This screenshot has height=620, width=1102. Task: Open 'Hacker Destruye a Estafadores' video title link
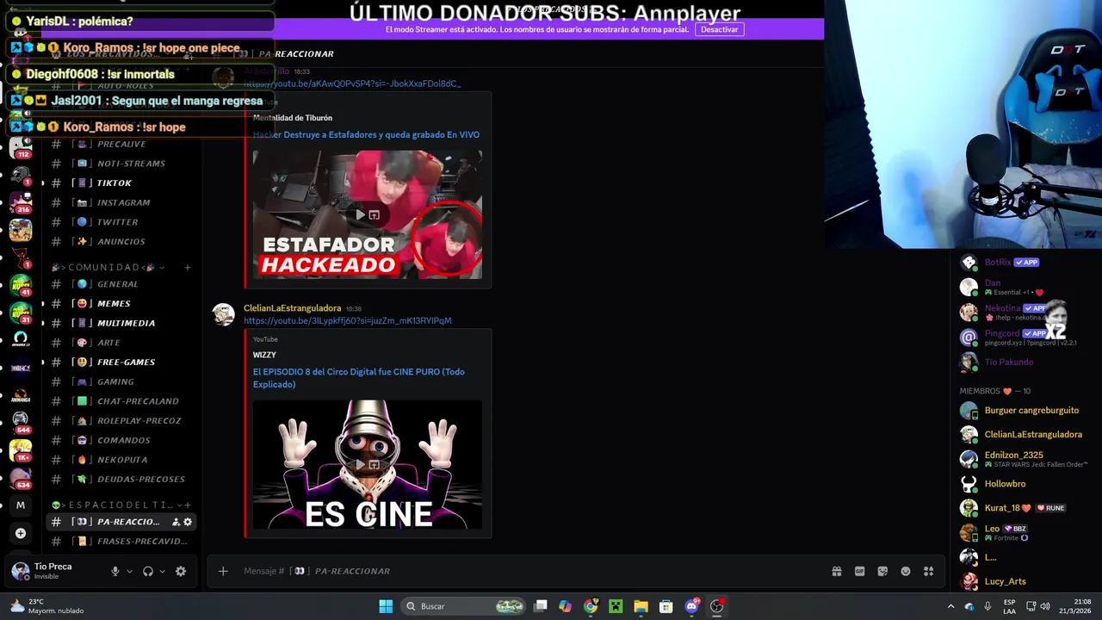tap(366, 134)
